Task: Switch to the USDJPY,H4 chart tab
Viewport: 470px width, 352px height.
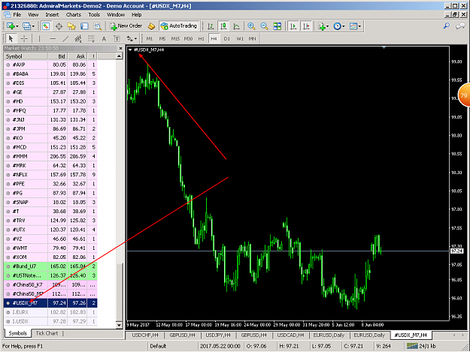Action: (x=218, y=335)
